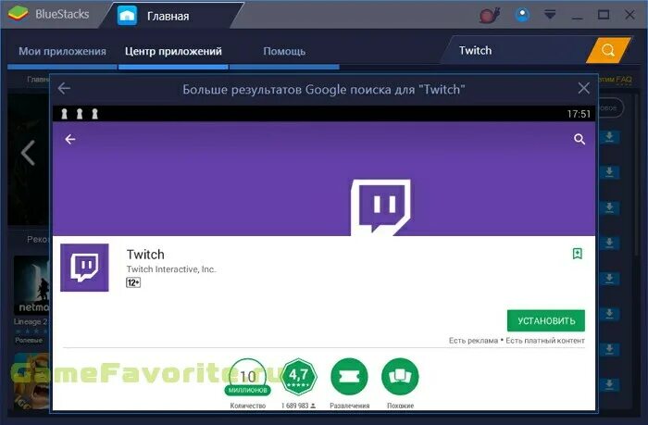Click the topmost download icon in right sidebar
Image resolution: width=648 pixels, height=425 pixels.
point(609,136)
